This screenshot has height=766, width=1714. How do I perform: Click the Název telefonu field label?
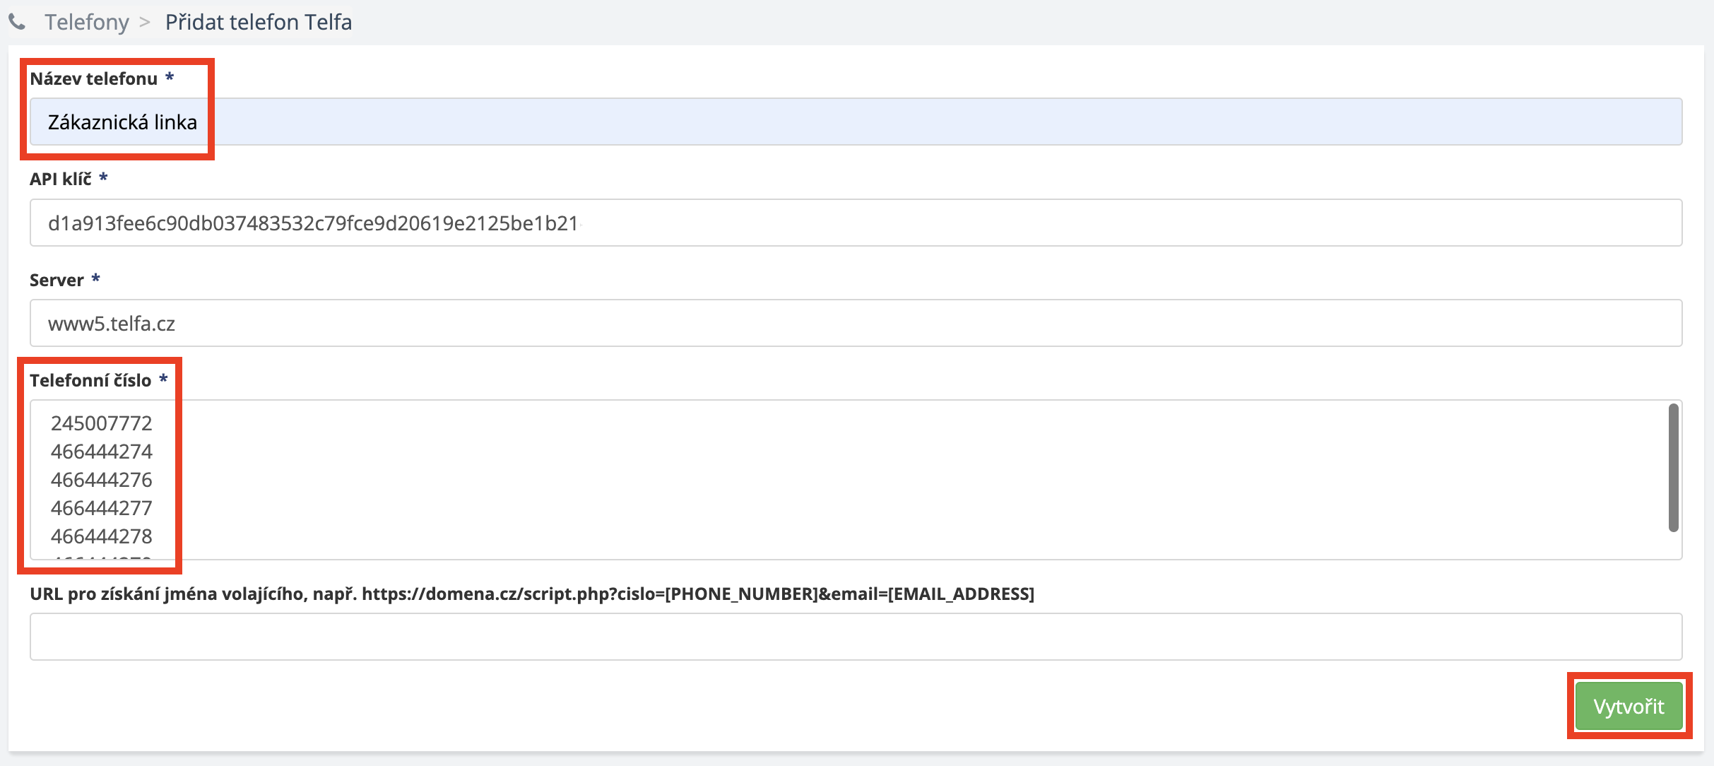[x=93, y=78]
